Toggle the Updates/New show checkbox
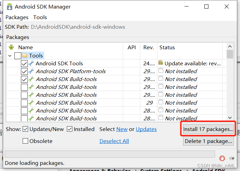This screenshot has height=171, width=240. [25, 129]
